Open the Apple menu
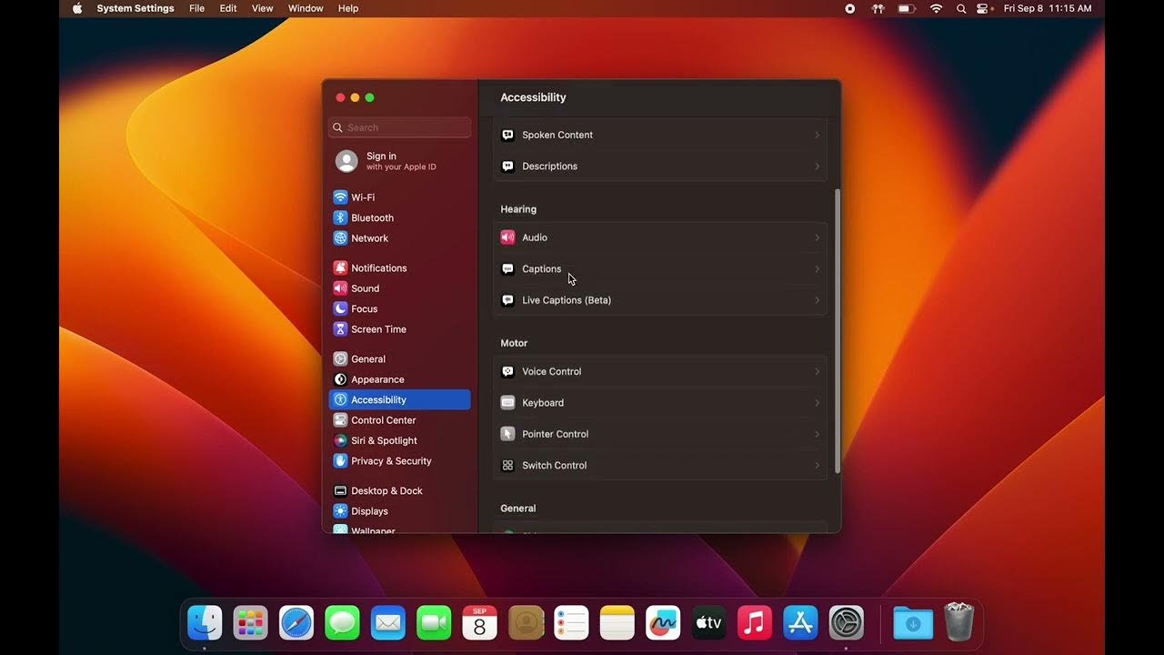 click(x=77, y=8)
